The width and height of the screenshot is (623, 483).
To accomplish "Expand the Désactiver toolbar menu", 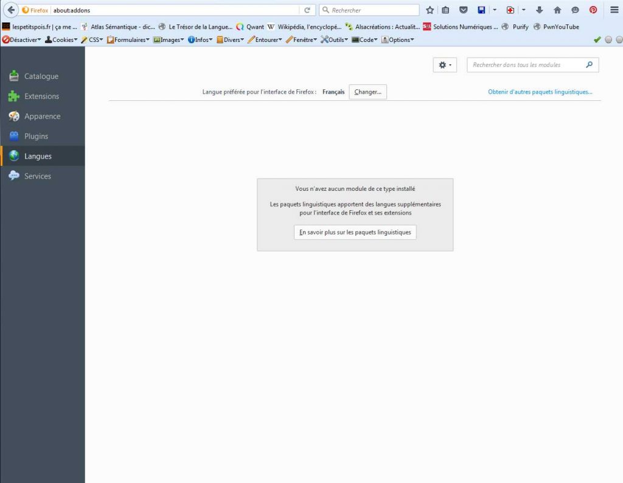I will coord(21,39).
